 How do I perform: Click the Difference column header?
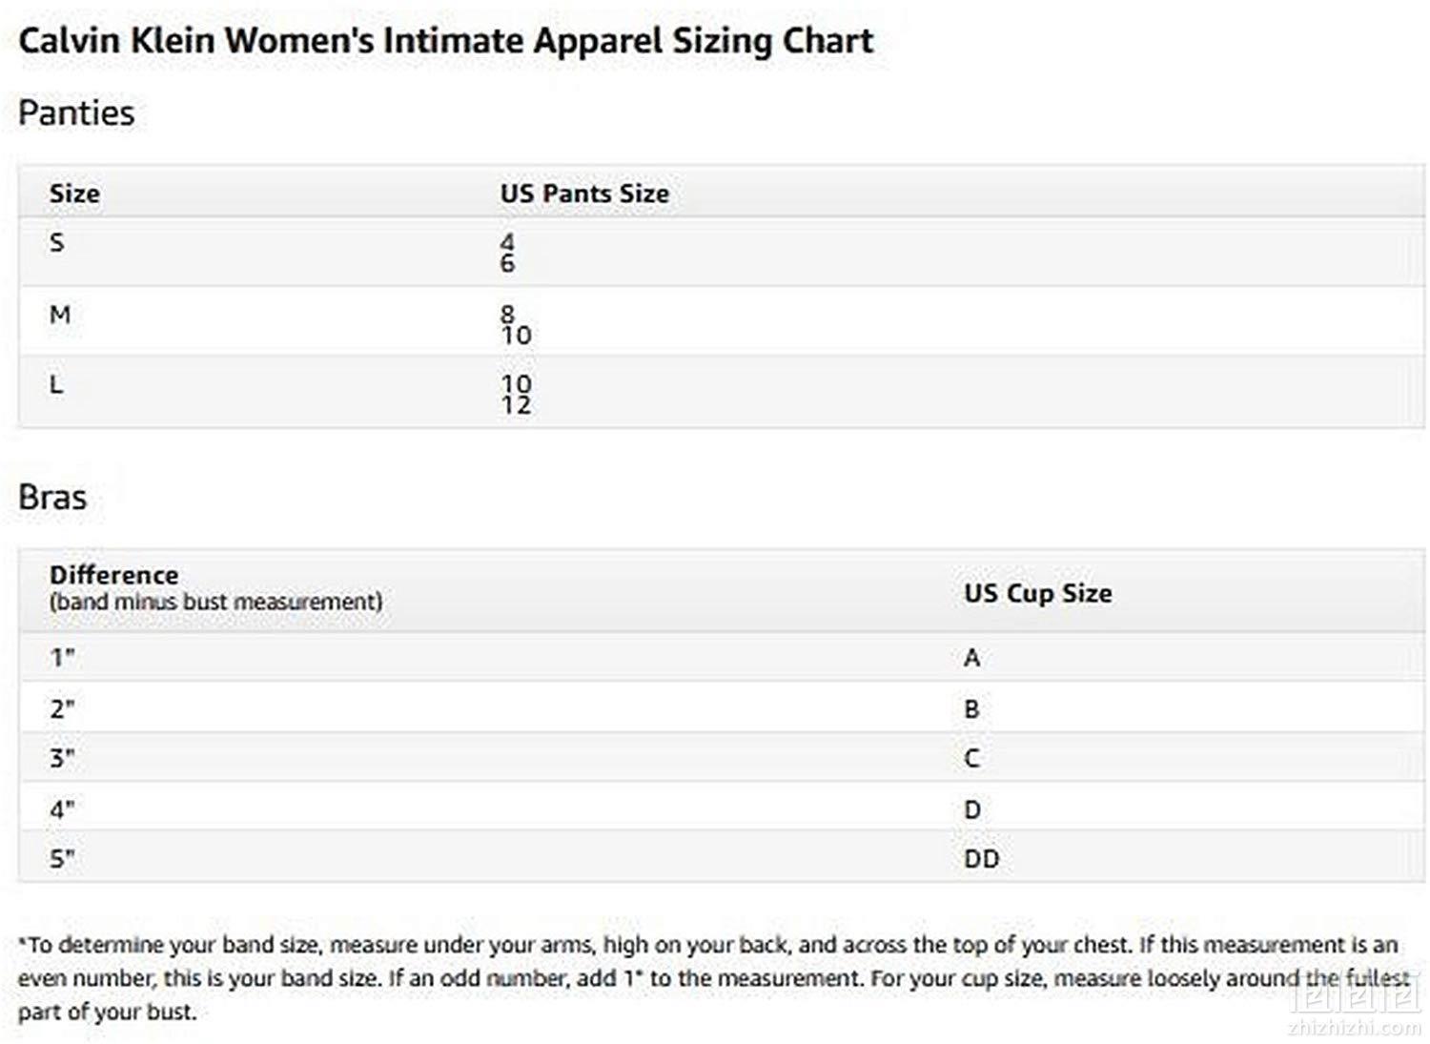215,587
